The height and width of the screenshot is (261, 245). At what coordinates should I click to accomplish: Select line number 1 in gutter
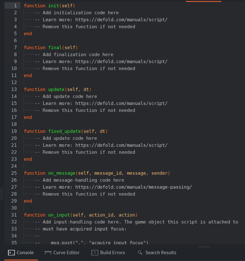click(x=15, y=6)
